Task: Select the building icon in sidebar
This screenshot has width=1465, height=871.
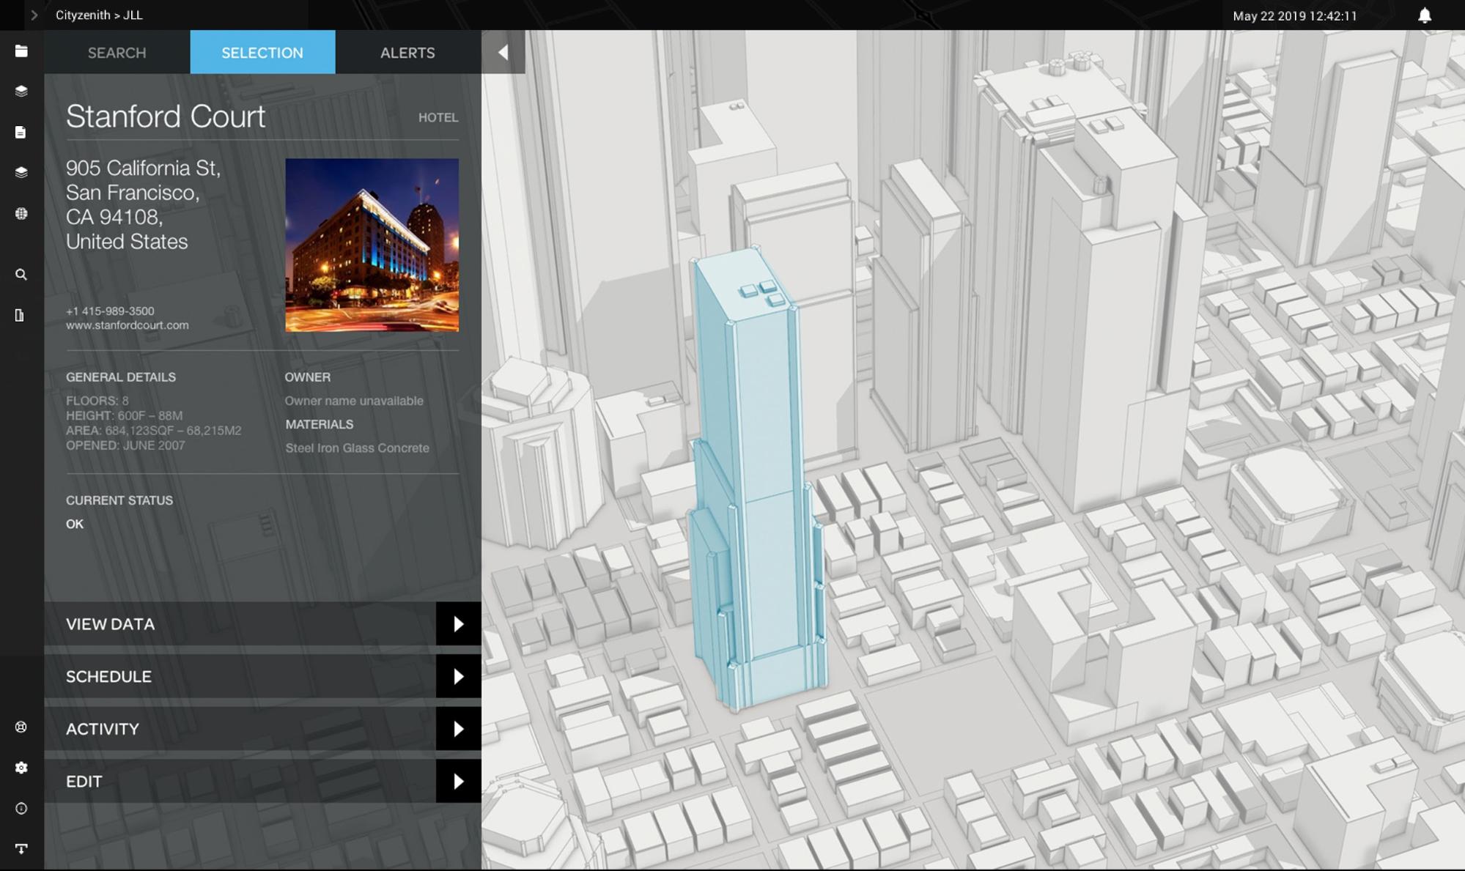Action: [x=20, y=316]
